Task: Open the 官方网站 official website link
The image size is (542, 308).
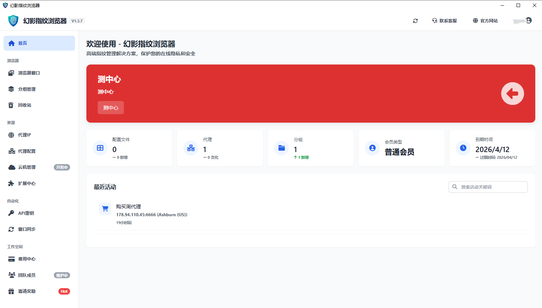Action: click(485, 21)
